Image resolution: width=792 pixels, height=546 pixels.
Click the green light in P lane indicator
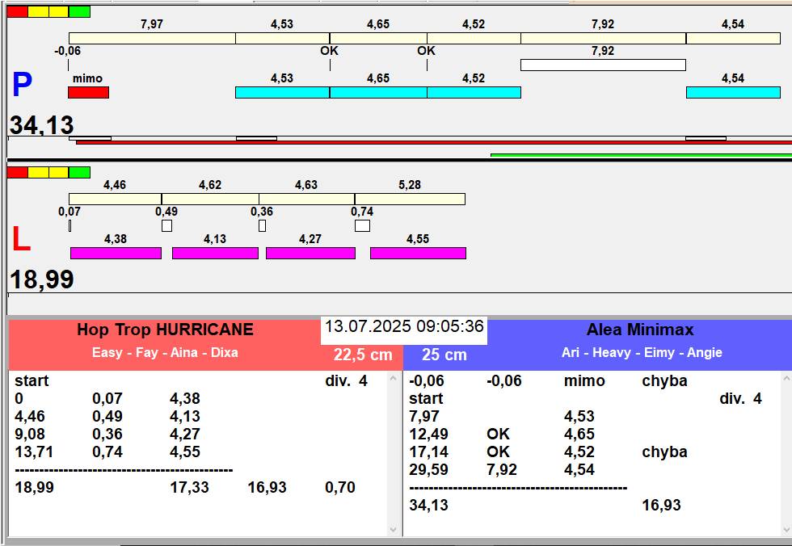[x=79, y=11]
